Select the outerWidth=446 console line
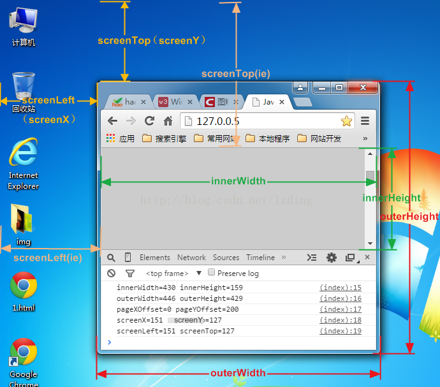The width and height of the screenshot is (440, 387). coord(238,298)
